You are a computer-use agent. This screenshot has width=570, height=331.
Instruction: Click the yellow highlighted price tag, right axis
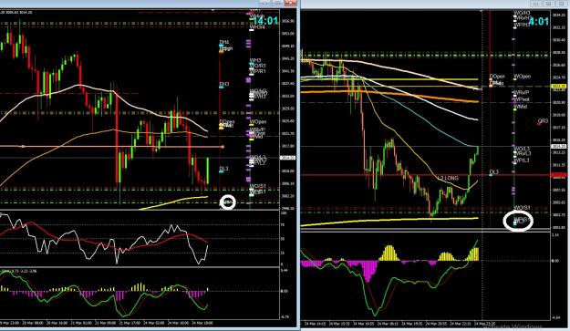coord(559,87)
